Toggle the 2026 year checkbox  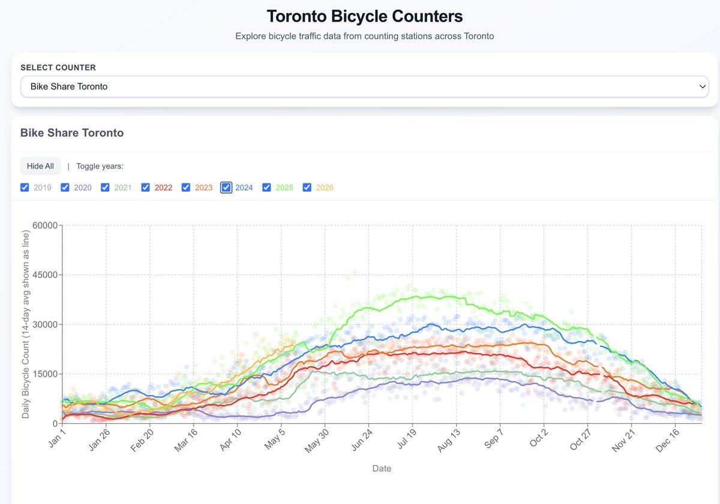(x=307, y=188)
